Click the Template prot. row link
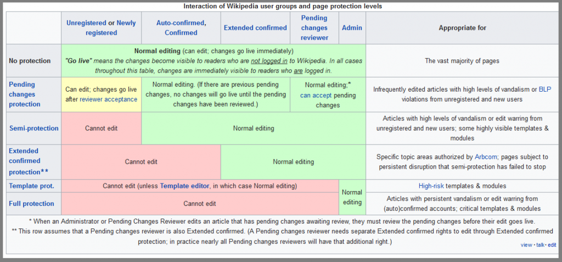Screen dimensions: 562x262 (x=31, y=186)
